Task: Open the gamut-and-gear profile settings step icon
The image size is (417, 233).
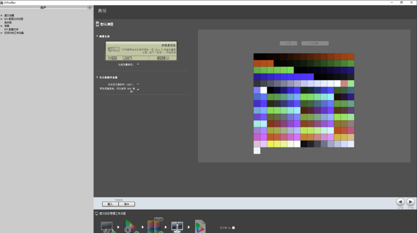Action: pyautogui.click(x=130, y=227)
